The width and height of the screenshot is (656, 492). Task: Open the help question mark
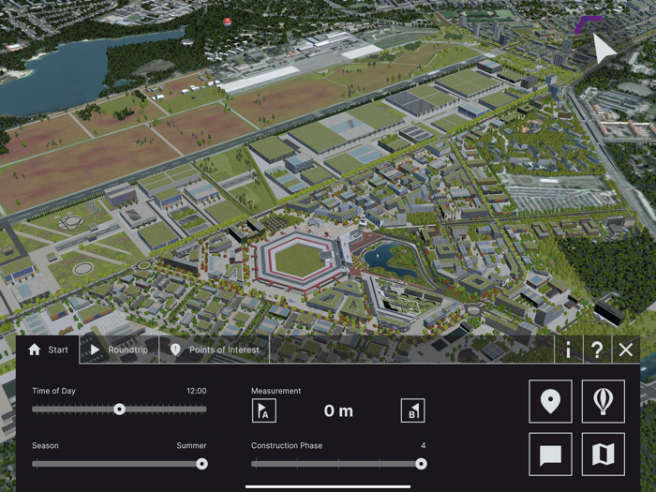point(597,350)
